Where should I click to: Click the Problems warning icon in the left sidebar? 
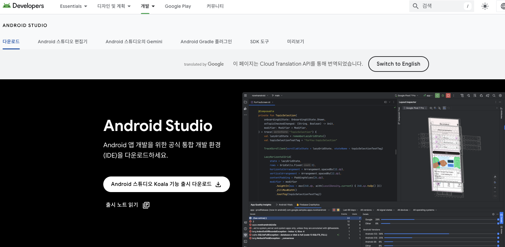coord(246,228)
